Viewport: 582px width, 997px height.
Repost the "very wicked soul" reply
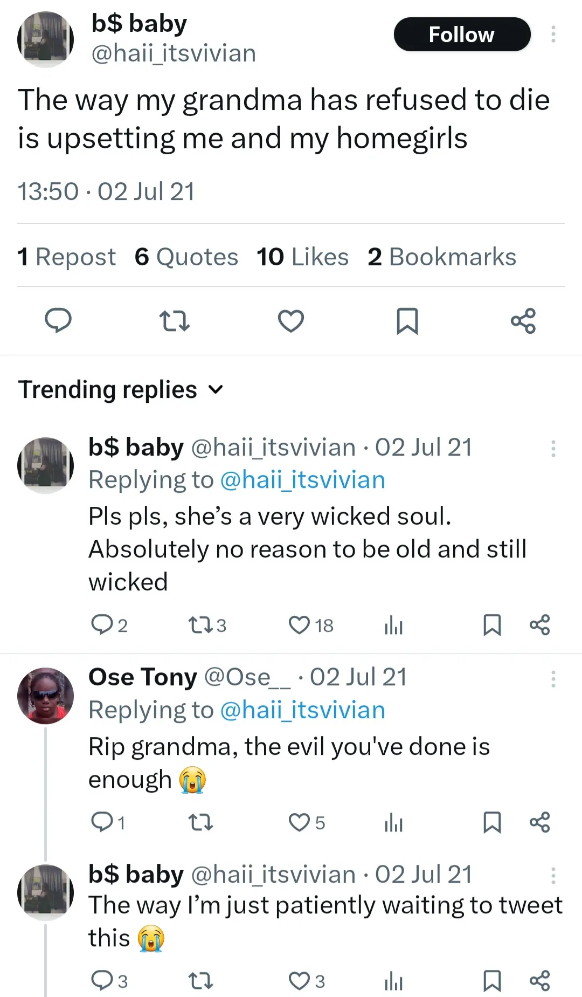(x=200, y=625)
